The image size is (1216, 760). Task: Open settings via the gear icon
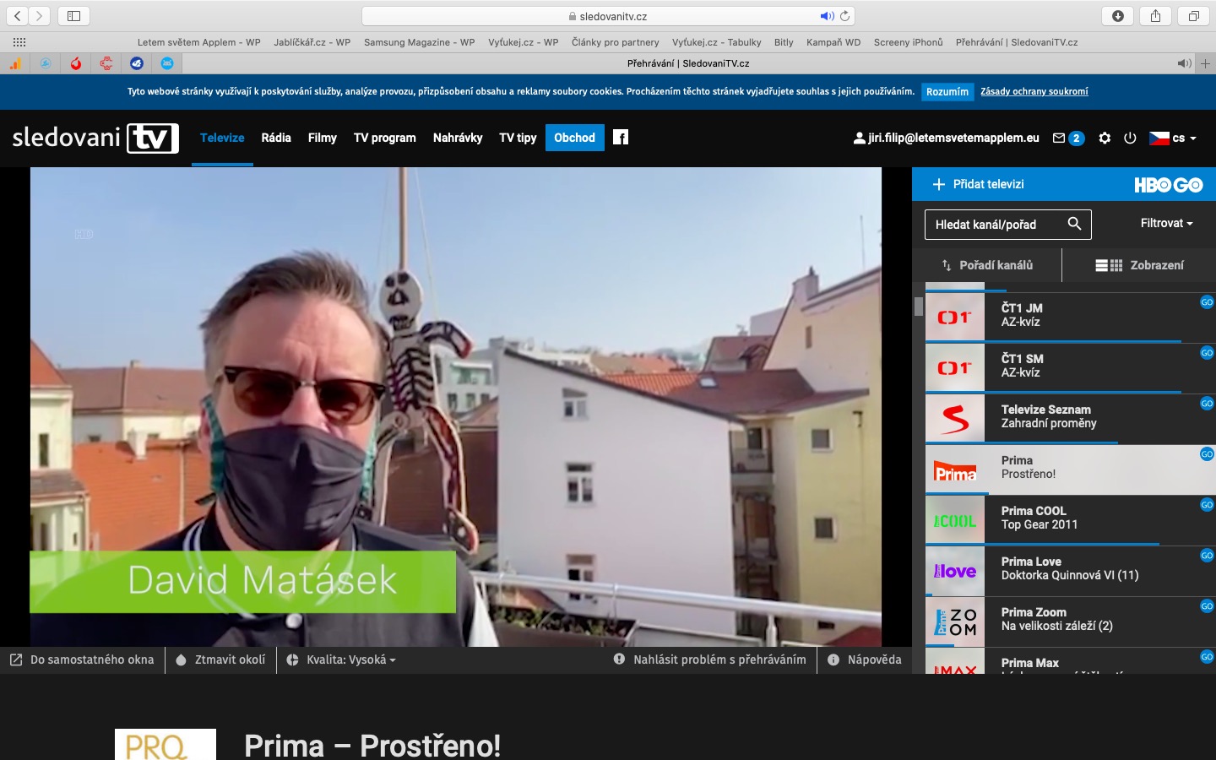(1105, 138)
